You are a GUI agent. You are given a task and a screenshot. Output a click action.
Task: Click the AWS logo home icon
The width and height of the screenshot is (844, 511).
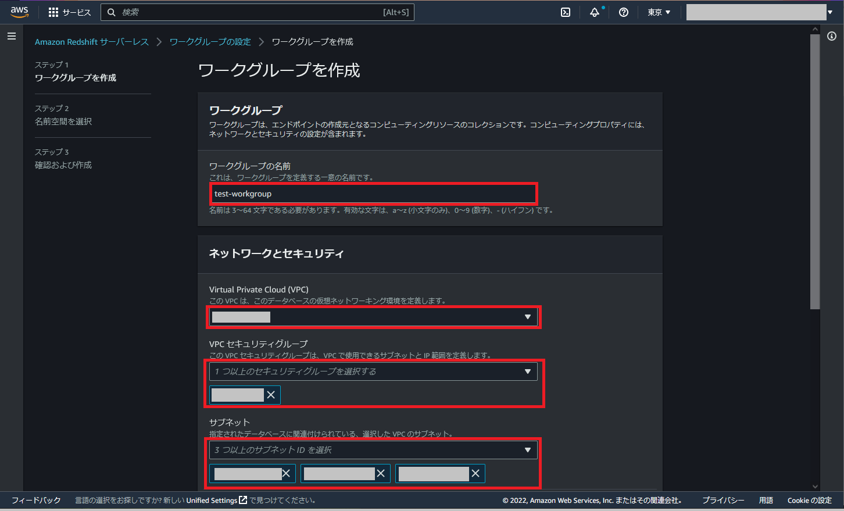(19, 12)
